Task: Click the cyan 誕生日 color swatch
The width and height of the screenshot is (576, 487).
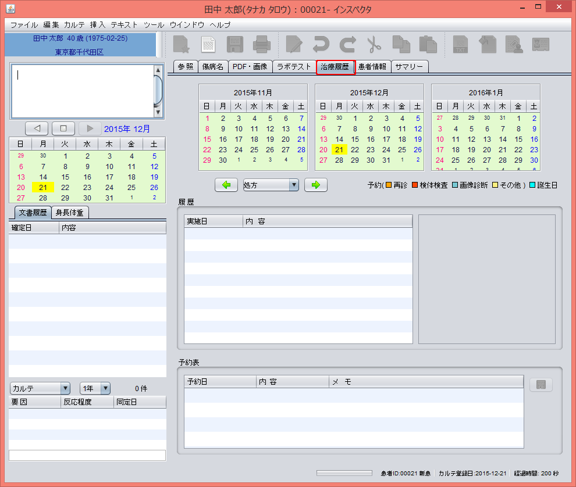Action: point(532,185)
